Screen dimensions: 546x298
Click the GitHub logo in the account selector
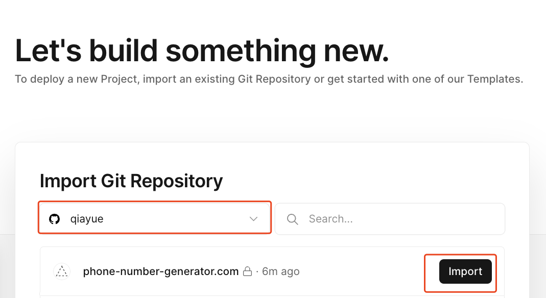54,219
